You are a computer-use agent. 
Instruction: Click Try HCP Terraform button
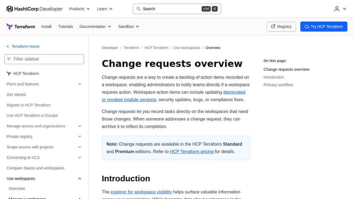point(324,27)
